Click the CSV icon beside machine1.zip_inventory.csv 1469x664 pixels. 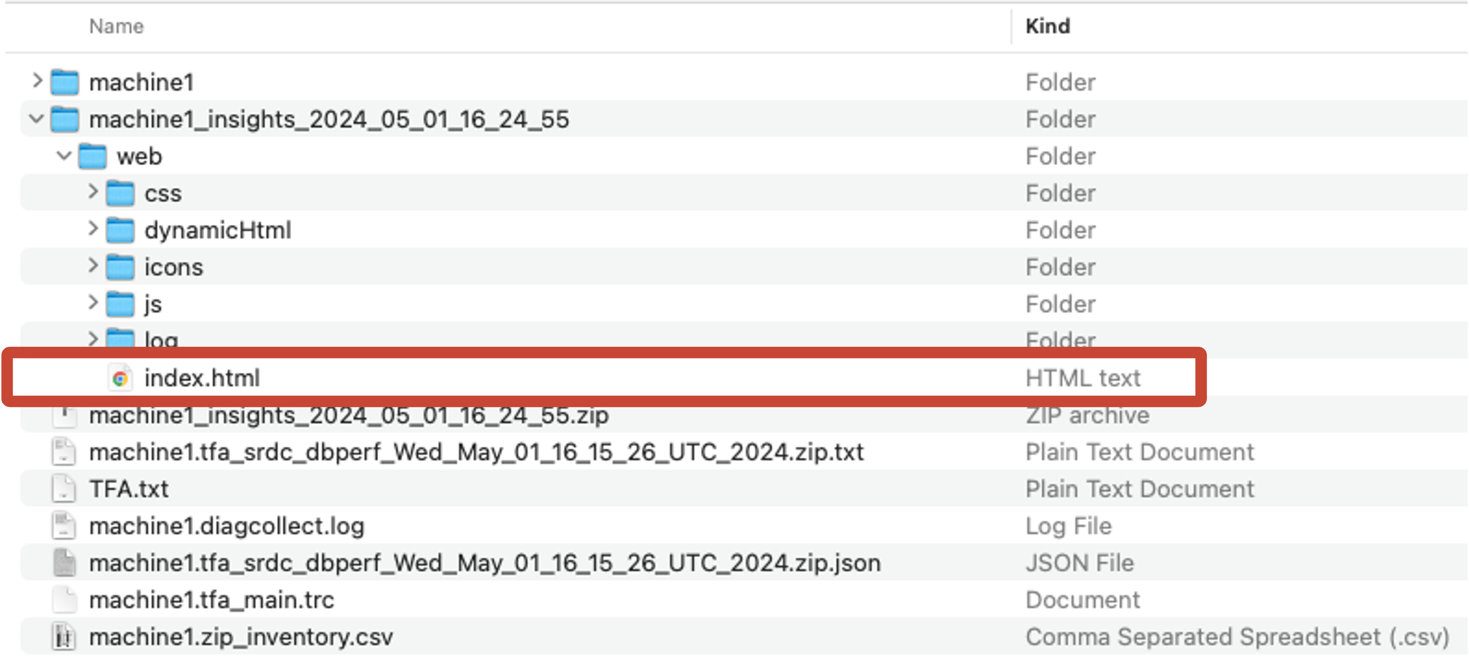65,637
